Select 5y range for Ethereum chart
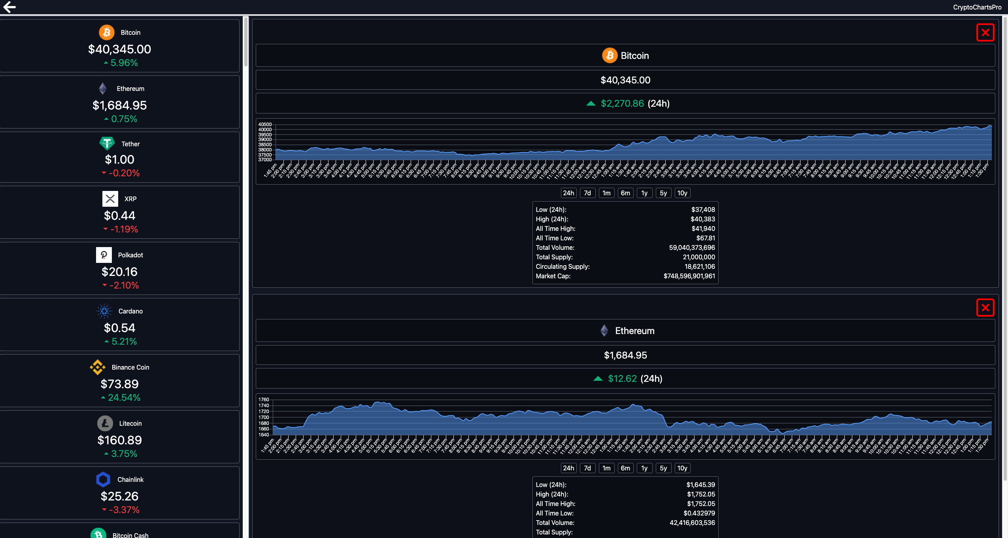Screen dimensions: 1008x538 pos(663,468)
